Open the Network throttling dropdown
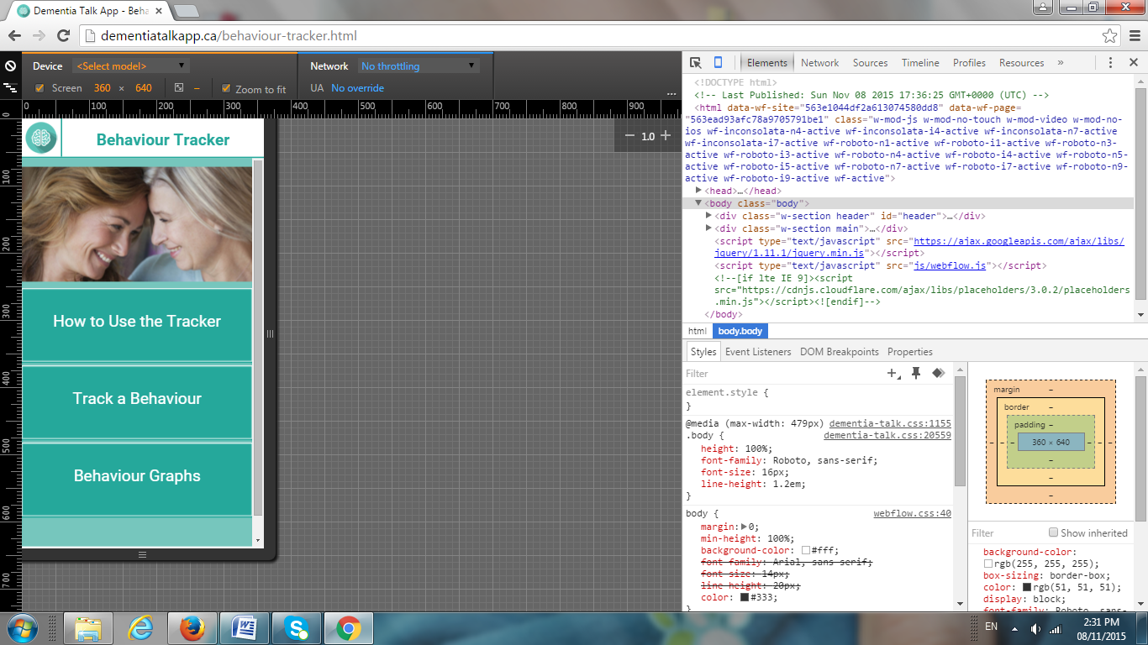The width and height of the screenshot is (1148, 645). tap(418, 66)
